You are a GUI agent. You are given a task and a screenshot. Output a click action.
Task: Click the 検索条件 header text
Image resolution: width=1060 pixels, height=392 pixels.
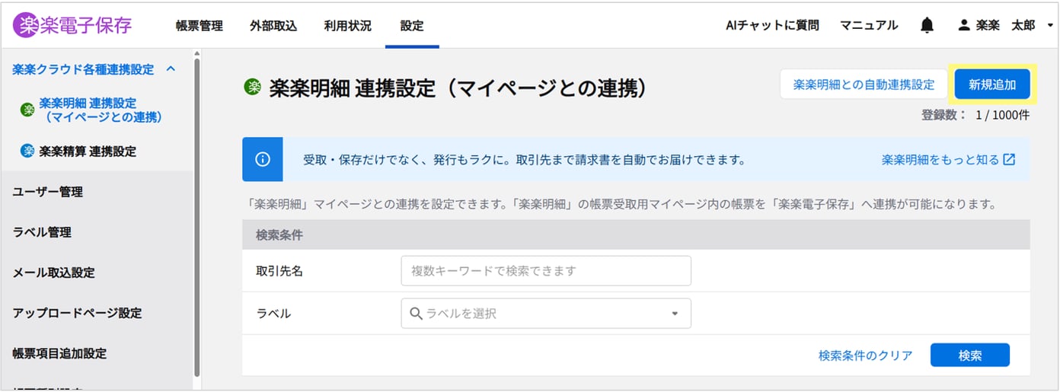pyautogui.click(x=279, y=235)
